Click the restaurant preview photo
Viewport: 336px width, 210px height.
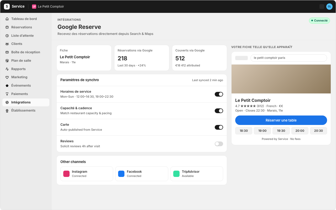(x=281, y=79)
